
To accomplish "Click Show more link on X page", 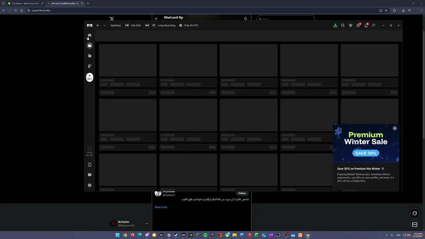I will coord(161,207).
